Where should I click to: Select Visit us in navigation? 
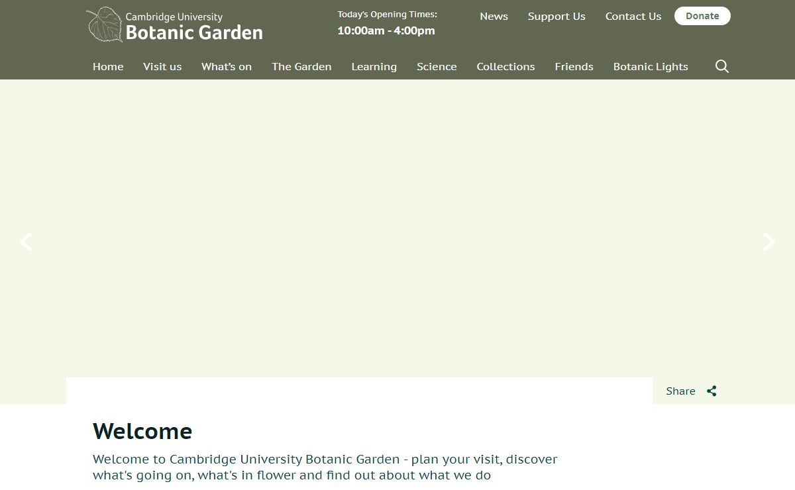[162, 66]
